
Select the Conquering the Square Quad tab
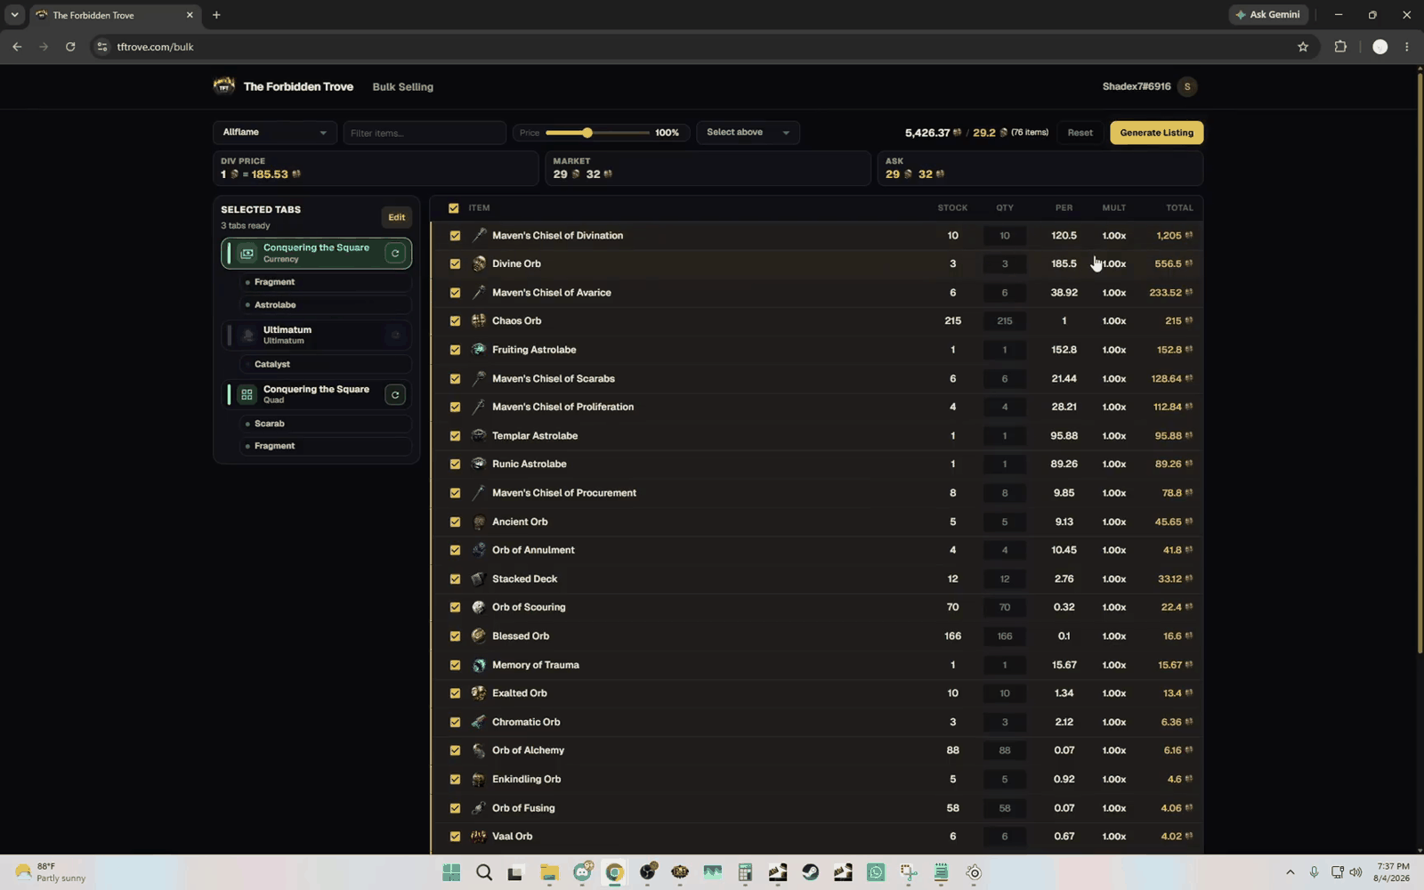coord(317,395)
